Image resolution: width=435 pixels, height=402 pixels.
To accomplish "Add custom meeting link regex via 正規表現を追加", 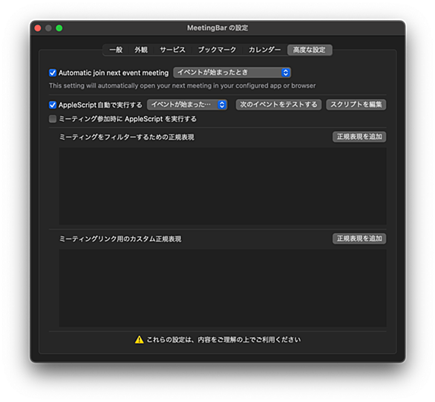I will pos(359,239).
